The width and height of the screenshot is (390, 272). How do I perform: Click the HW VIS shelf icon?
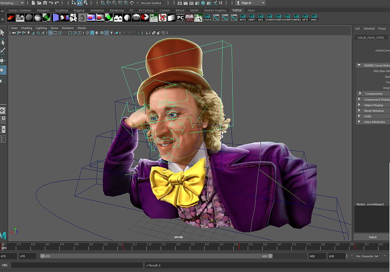click(154, 17)
